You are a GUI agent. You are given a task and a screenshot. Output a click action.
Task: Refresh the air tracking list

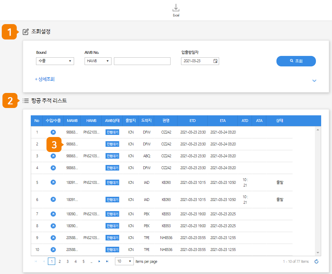pos(316,261)
